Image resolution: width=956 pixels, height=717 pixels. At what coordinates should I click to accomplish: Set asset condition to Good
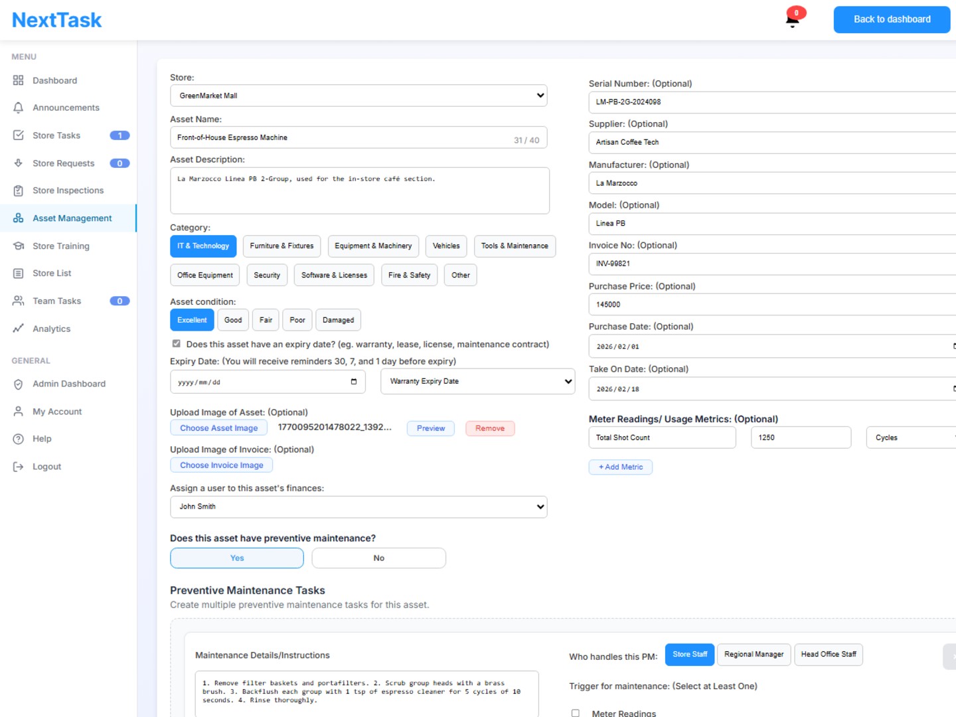(x=233, y=320)
